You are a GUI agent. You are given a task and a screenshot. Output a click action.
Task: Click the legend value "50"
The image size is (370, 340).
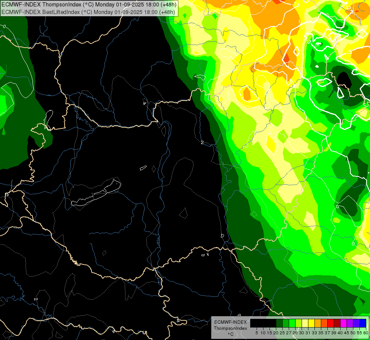353,333
